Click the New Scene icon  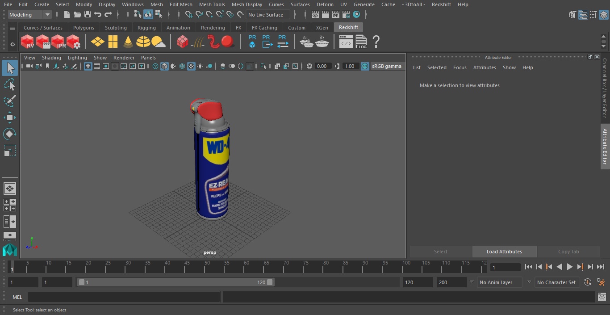point(67,15)
